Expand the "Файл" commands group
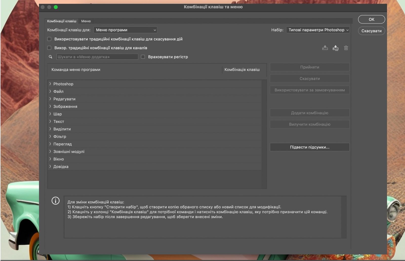405x261 pixels. 50,91
